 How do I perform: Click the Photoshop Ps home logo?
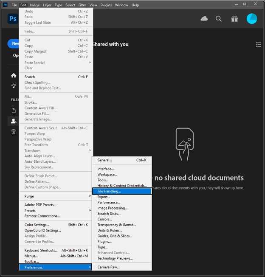point(13,19)
